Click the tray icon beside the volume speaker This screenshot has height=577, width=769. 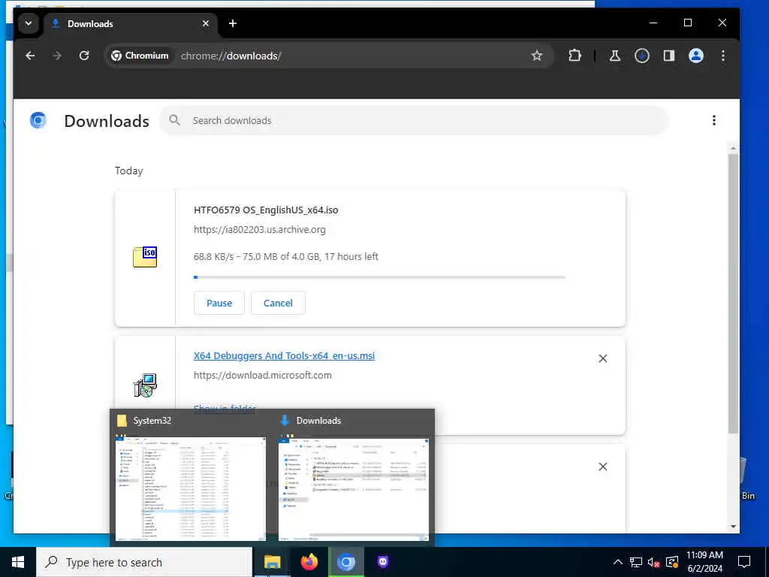(x=672, y=562)
